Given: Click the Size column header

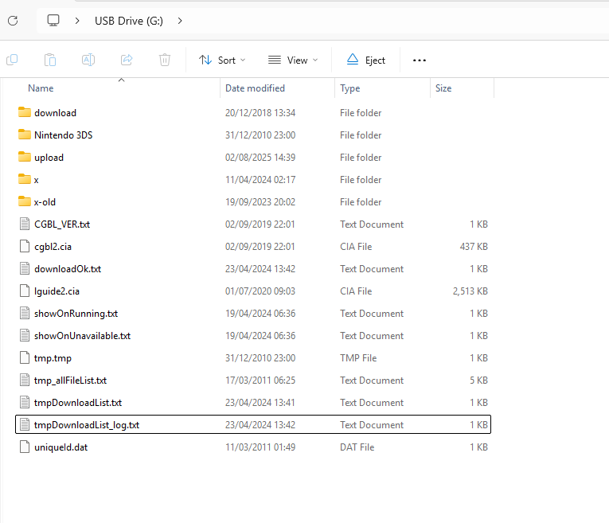Looking at the screenshot, I should [x=443, y=88].
